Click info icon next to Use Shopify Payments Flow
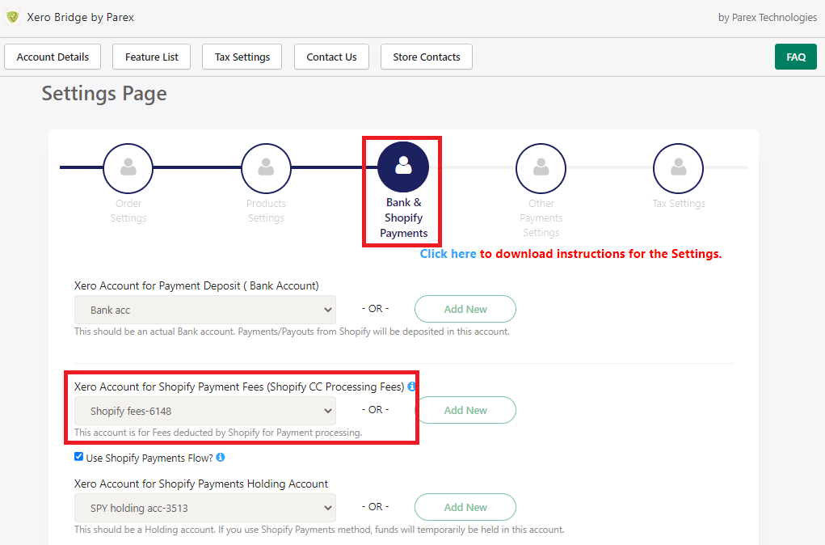The height and width of the screenshot is (545, 825). (221, 457)
